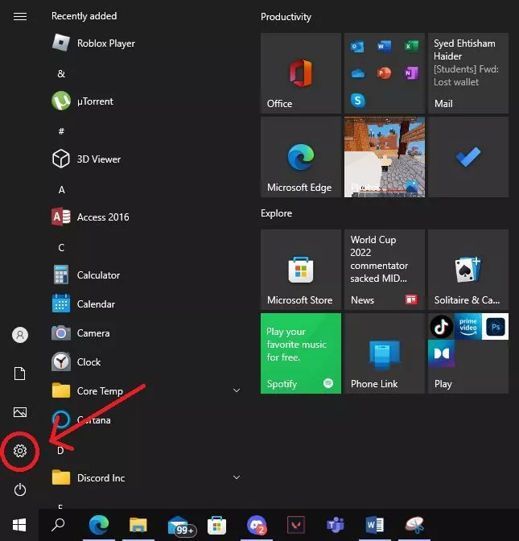
Task: Open the Phone Link tile
Action: coord(384,353)
